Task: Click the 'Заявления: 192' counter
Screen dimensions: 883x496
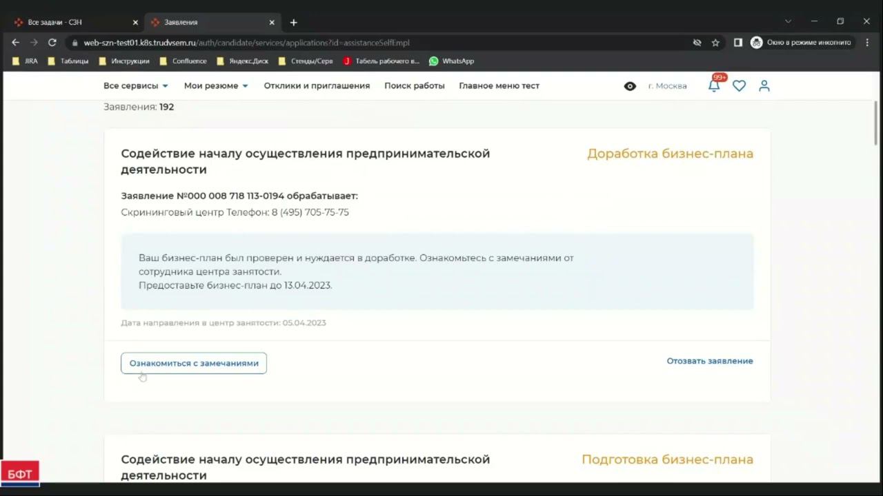Action: tap(139, 107)
